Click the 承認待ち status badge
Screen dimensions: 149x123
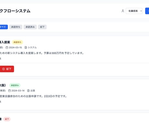click(17, 42)
